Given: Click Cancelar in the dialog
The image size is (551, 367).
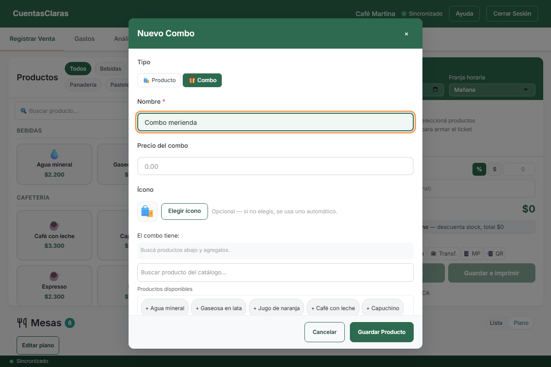Looking at the screenshot, I should [325, 332].
